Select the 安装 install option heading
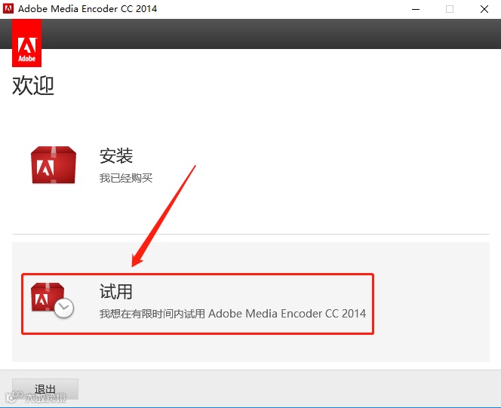Image resolution: width=501 pixels, height=408 pixels. (116, 156)
